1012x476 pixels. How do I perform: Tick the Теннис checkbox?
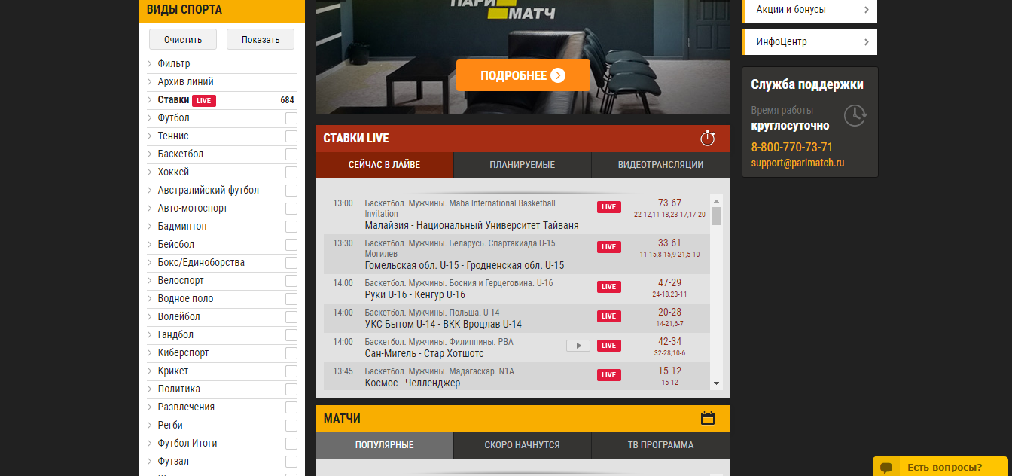291,136
